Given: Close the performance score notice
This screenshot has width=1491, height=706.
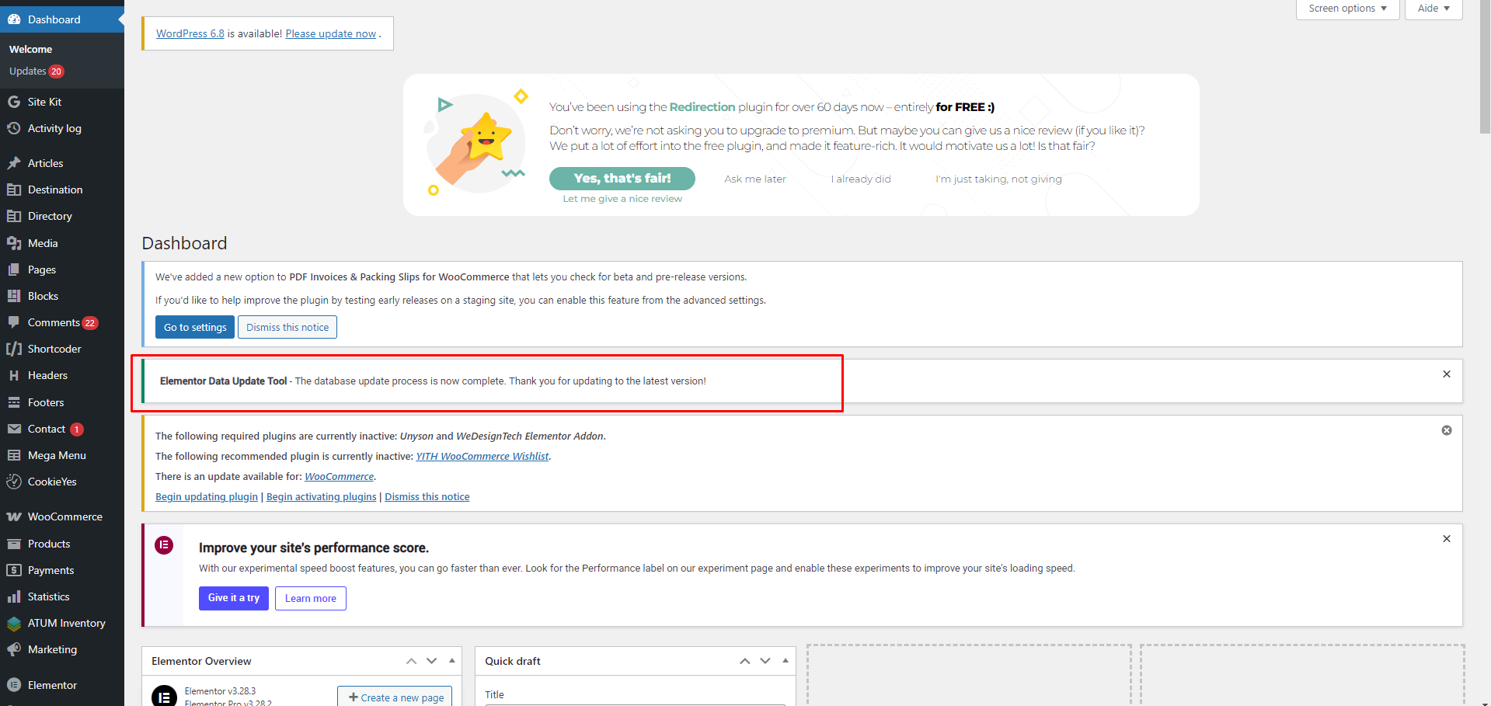Looking at the screenshot, I should coord(1447,539).
